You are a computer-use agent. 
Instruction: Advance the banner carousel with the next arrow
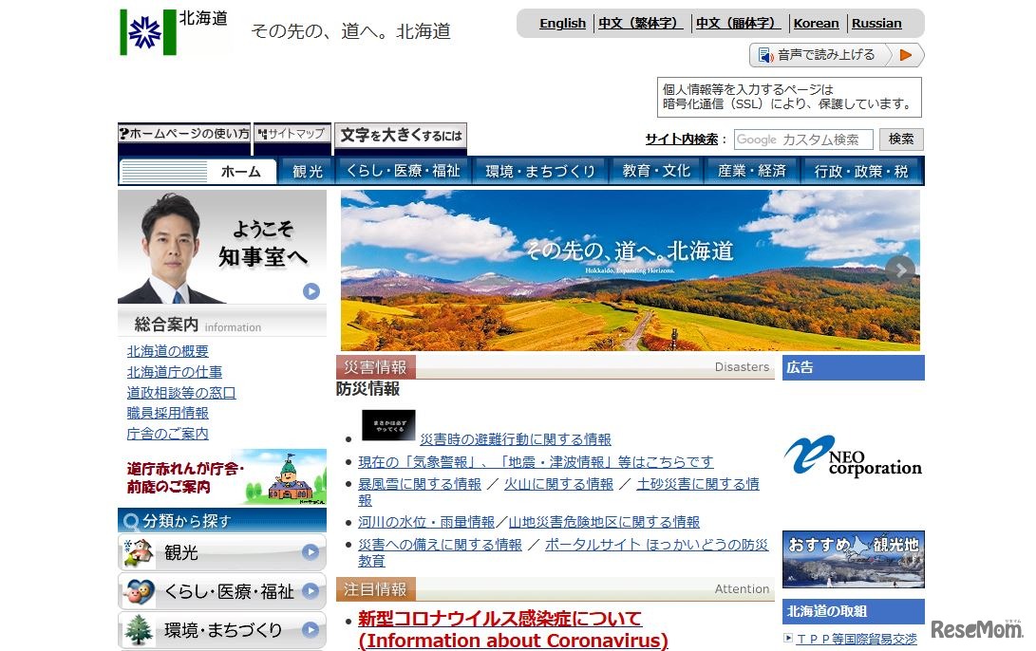(900, 270)
